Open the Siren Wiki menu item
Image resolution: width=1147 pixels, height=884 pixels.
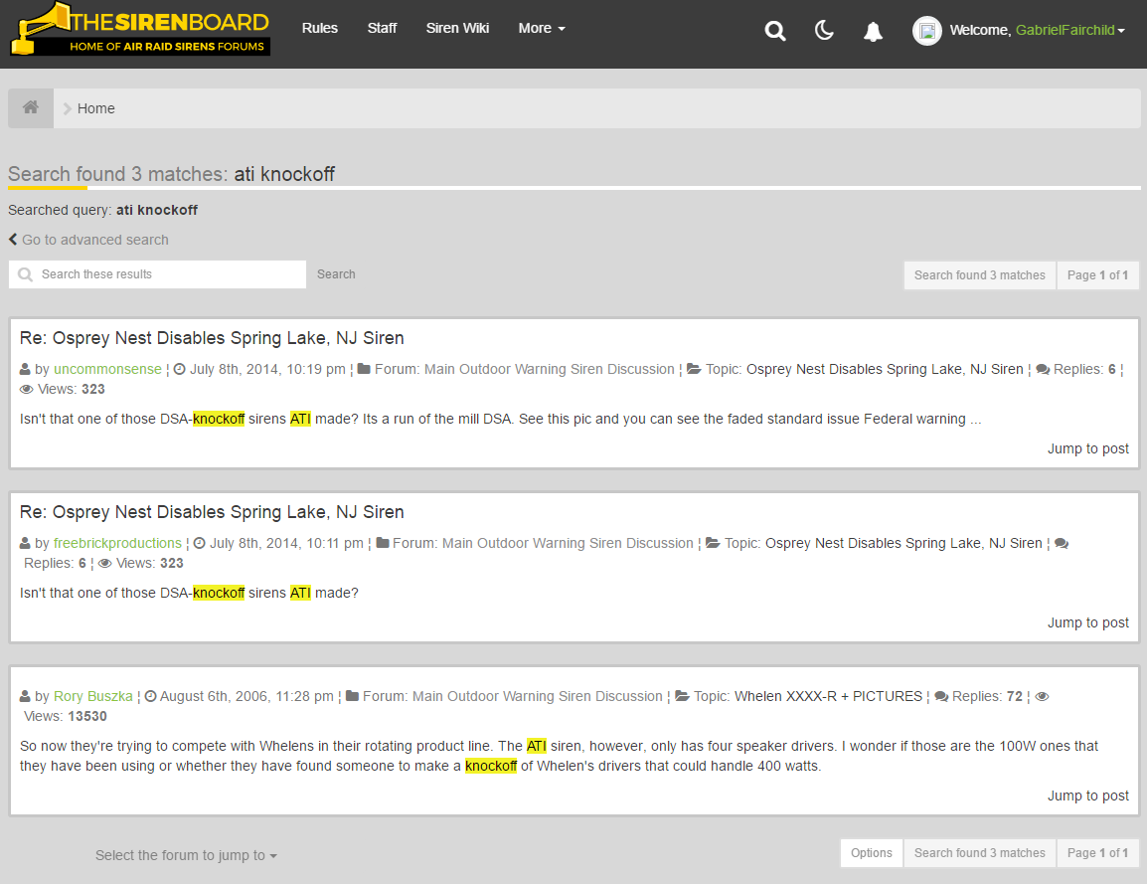(457, 28)
